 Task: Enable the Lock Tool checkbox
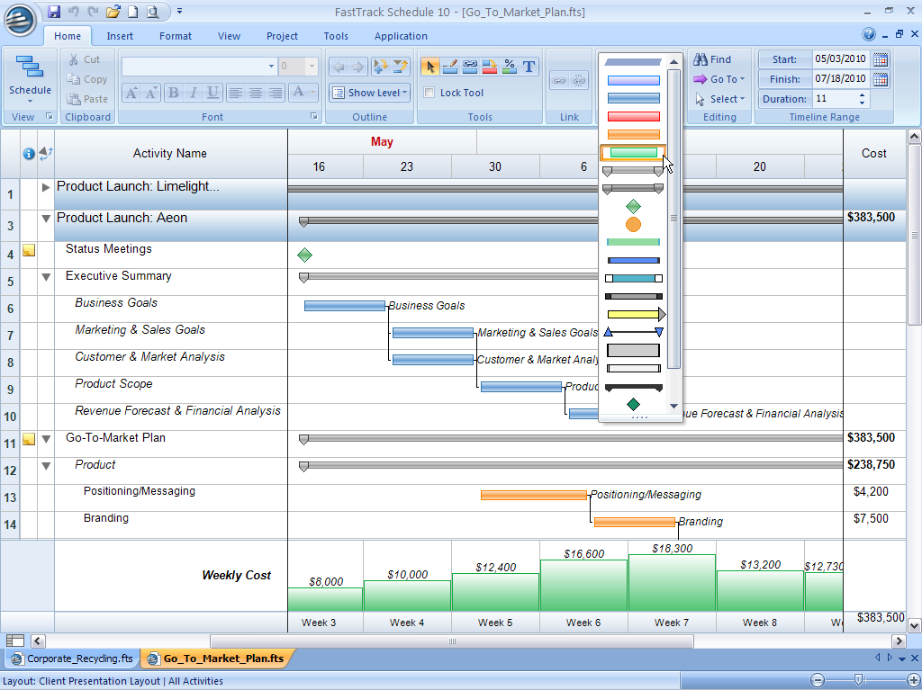(429, 93)
